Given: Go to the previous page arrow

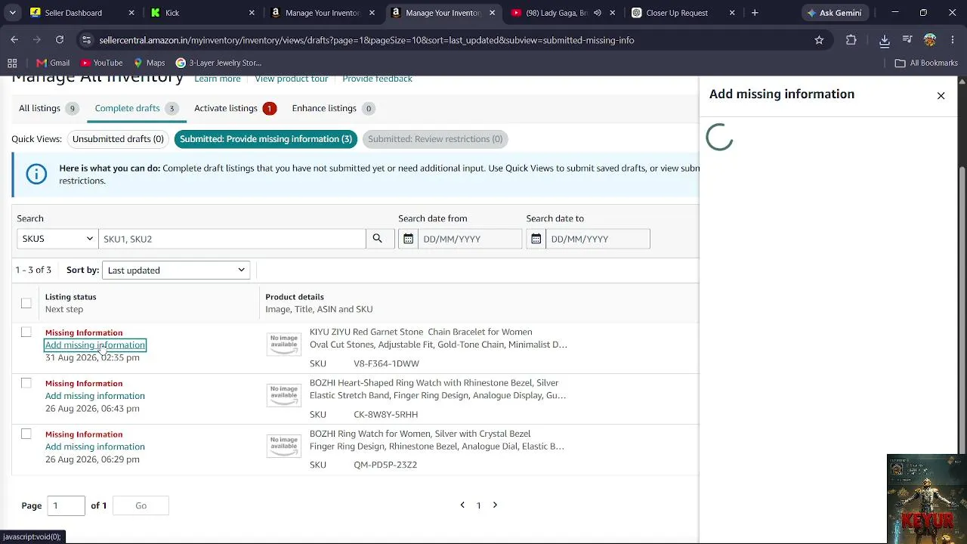Looking at the screenshot, I should [462, 505].
